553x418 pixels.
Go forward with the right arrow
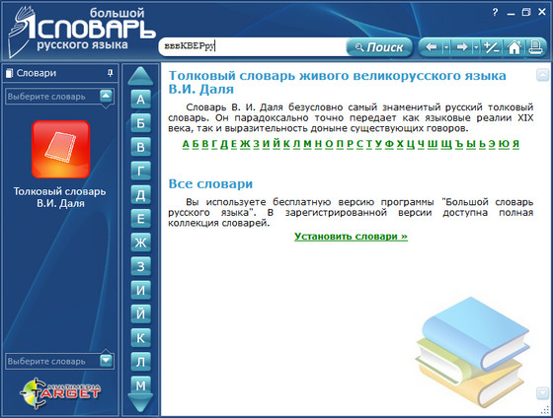(x=462, y=47)
